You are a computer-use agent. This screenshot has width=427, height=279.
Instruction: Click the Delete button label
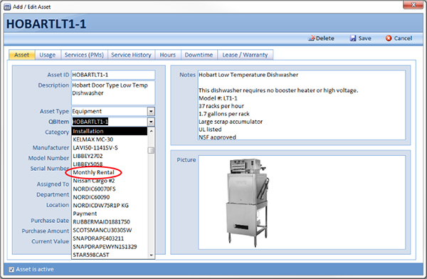(325, 38)
